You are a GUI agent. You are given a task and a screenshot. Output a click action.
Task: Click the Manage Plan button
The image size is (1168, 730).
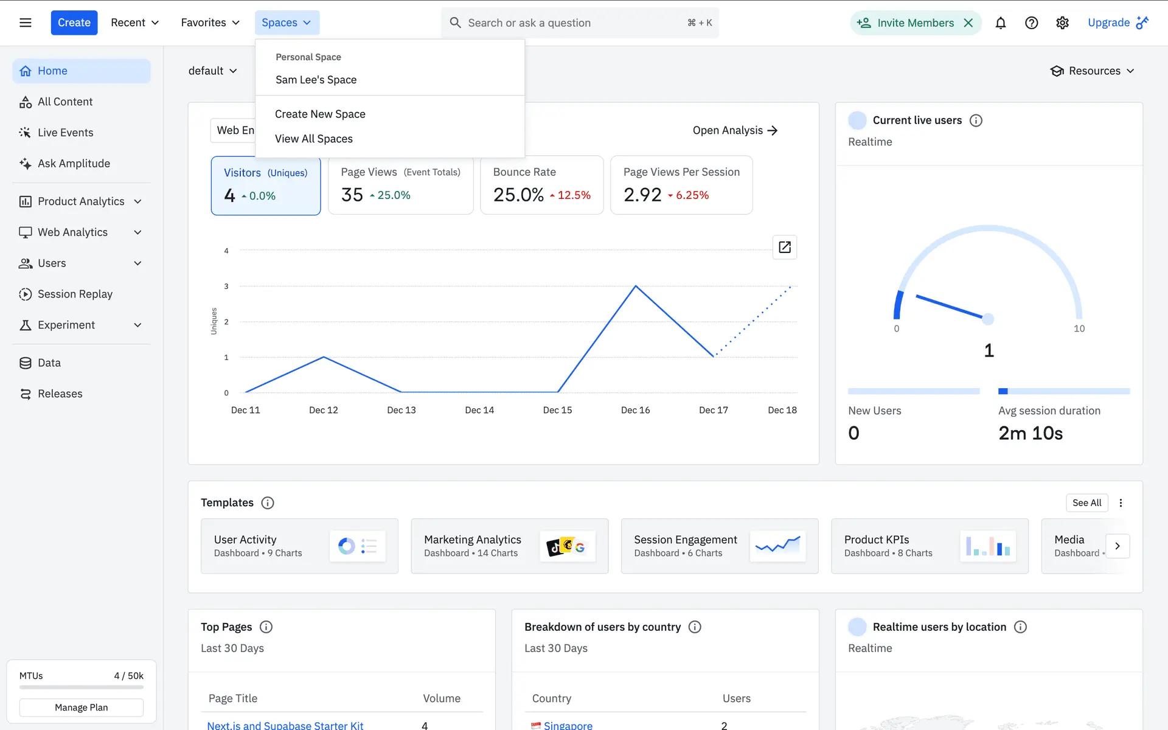(81, 707)
